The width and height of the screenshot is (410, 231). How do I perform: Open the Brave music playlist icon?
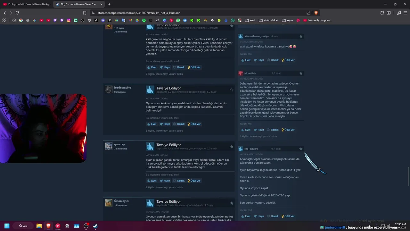tap(399, 13)
